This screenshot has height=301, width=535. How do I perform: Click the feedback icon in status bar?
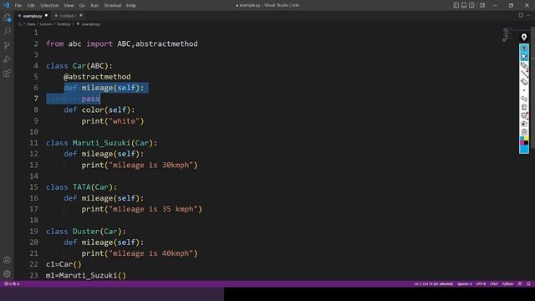click(x=520, y=284)
